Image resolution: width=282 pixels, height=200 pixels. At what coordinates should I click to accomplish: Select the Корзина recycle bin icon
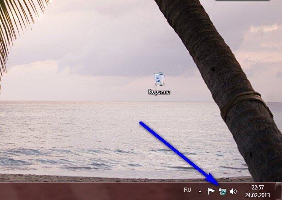159,79
